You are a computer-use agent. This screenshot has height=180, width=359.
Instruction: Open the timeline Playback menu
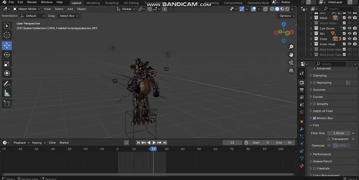point(21,143)
